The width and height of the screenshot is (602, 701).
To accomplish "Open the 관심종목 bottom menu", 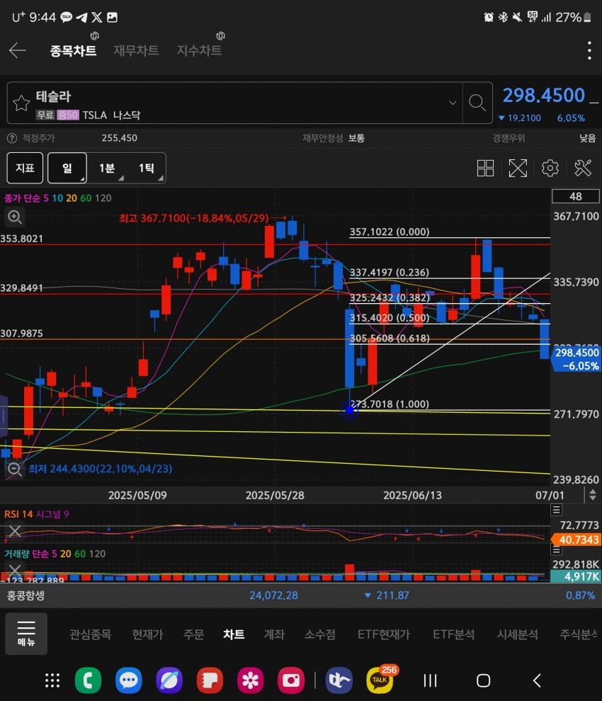I will (91, 634).
